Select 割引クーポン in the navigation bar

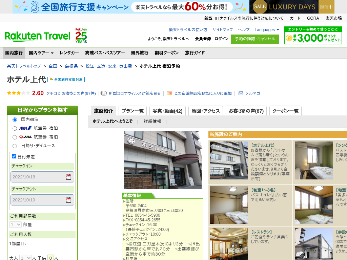pos(167,53)
